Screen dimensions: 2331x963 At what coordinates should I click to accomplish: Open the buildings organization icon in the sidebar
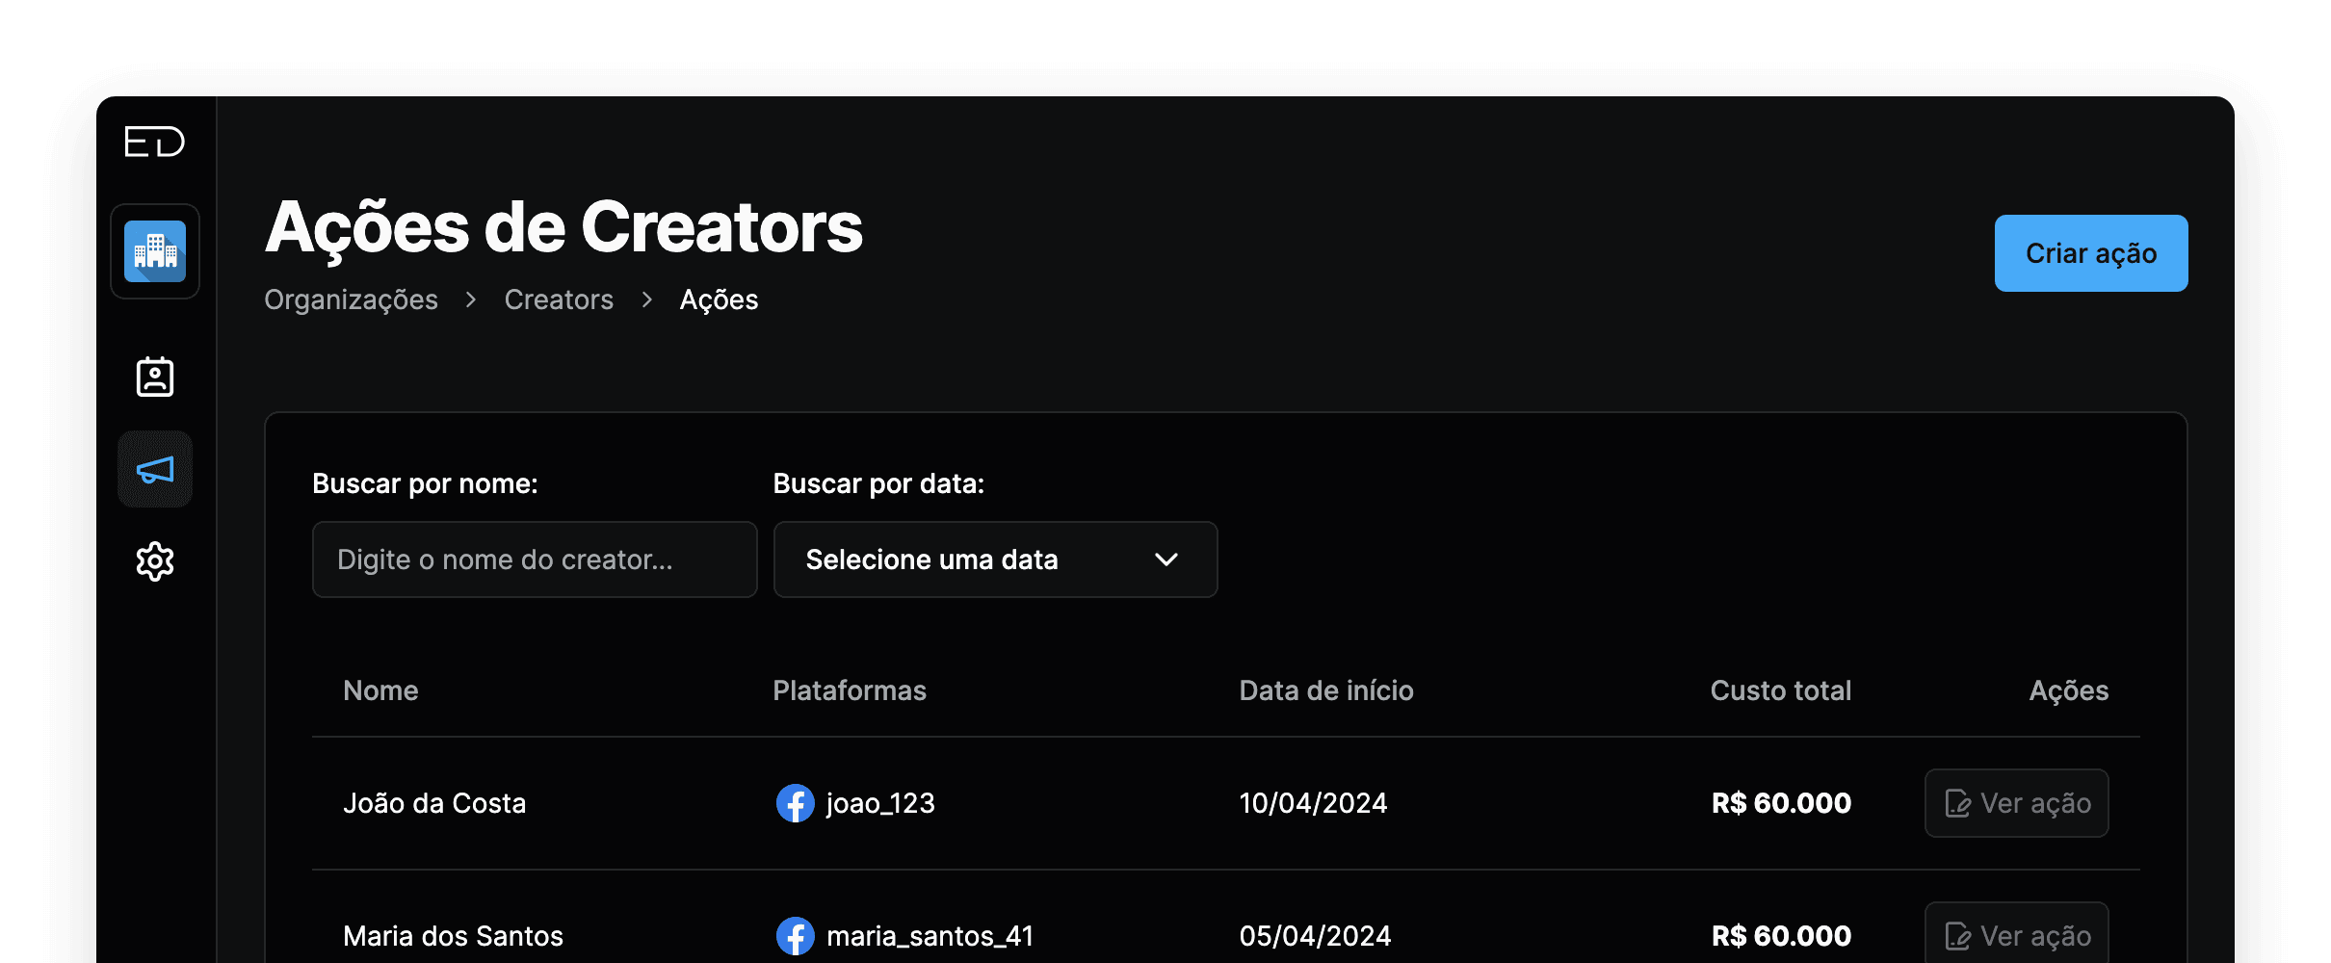pos(154,251)
